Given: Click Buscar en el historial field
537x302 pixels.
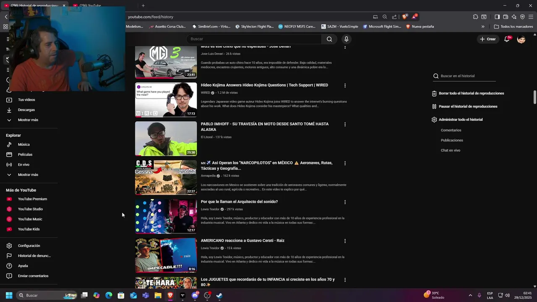Looking at the screenshot, I should 464,76.
